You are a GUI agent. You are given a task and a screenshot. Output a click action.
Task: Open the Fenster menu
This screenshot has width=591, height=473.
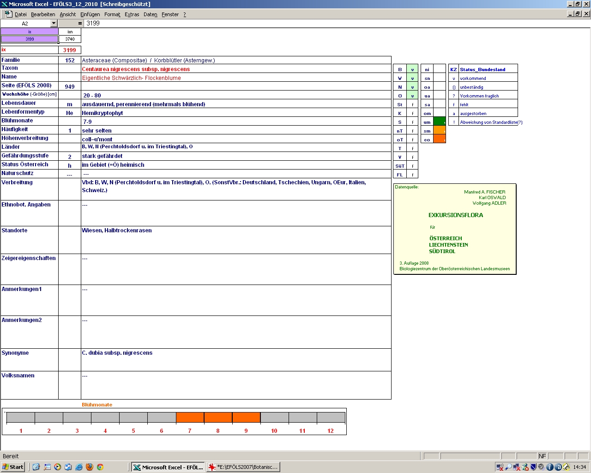click(x=170, y=14)
